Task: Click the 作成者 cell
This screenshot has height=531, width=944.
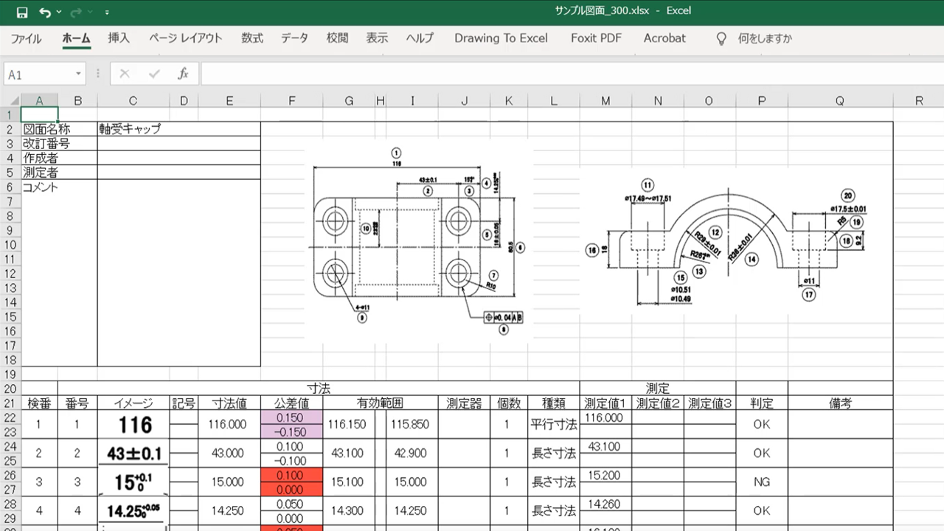Action: (59, 158)
